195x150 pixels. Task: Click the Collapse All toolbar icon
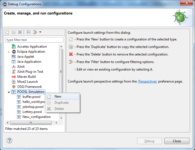[x=29, y=32]
